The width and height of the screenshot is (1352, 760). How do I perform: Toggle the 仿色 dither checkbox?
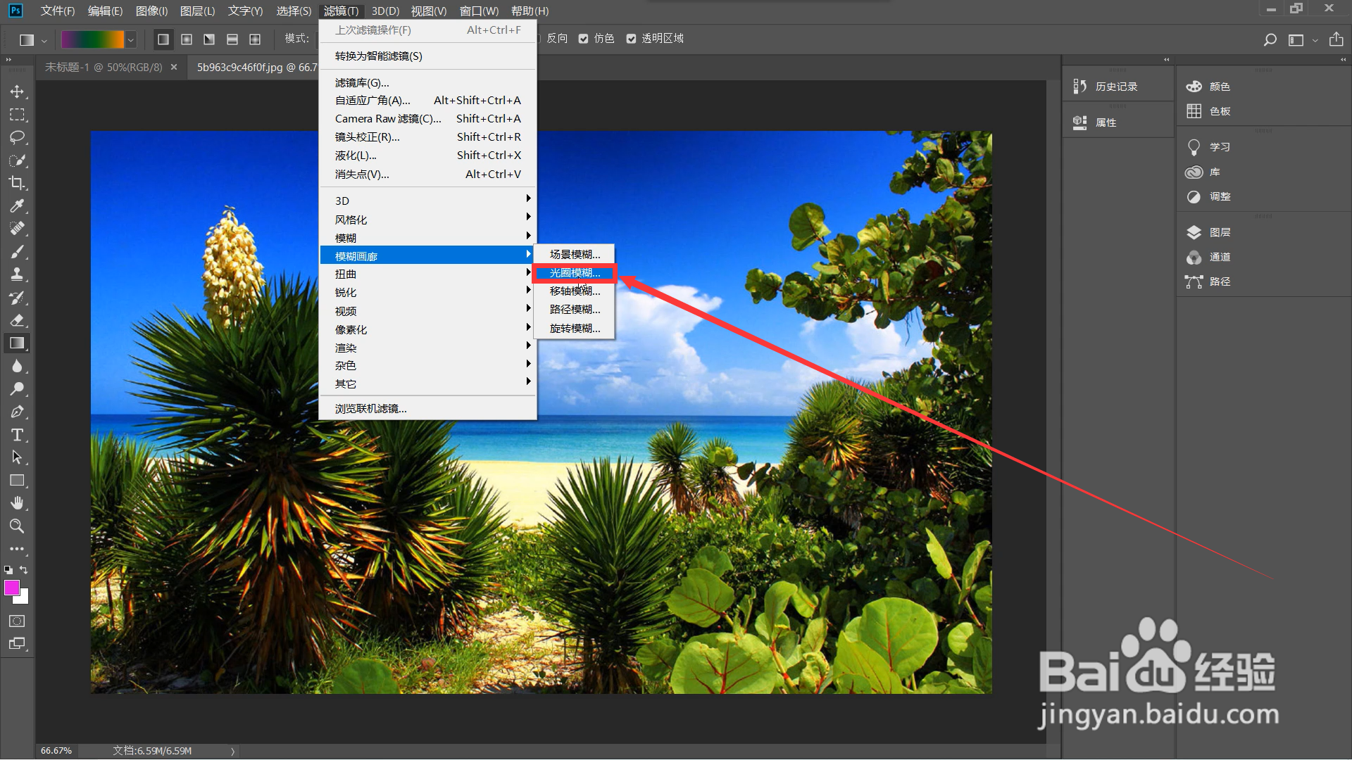click(584, 39)
